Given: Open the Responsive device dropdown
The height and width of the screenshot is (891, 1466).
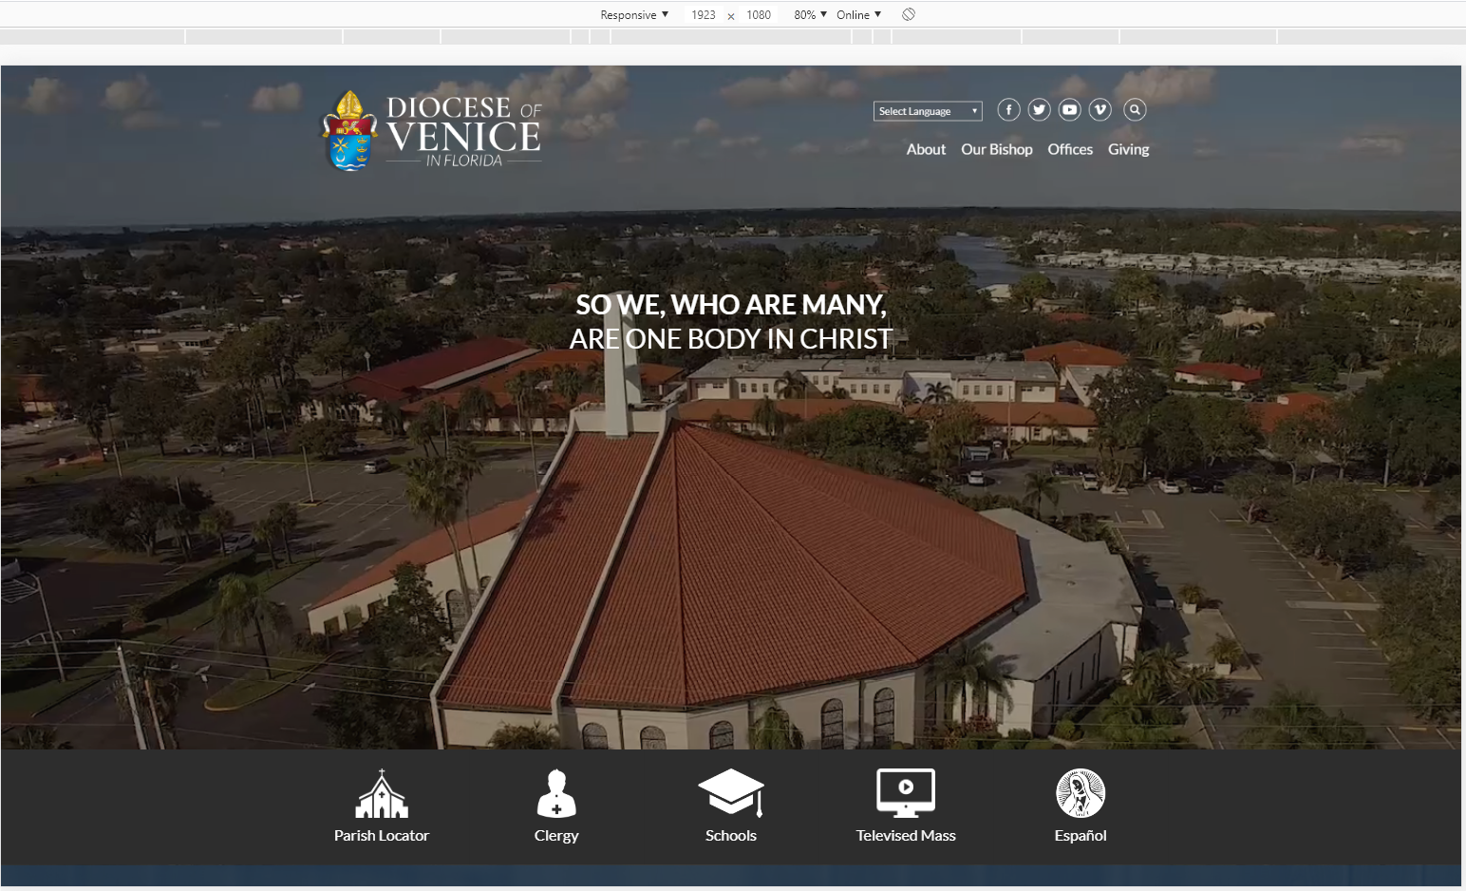Looking at the screenshot, I should click(x=634, y=15).
